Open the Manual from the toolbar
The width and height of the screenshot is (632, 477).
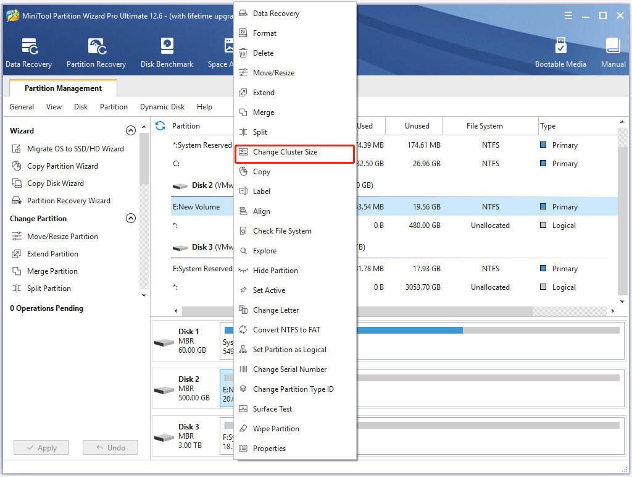(612, 52)
